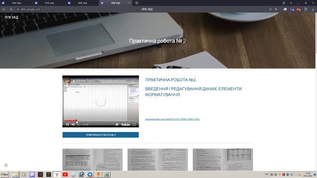Open Yandex Browser from the taskbar
Viewport: 317px width, 178px height.
(57, 175)
